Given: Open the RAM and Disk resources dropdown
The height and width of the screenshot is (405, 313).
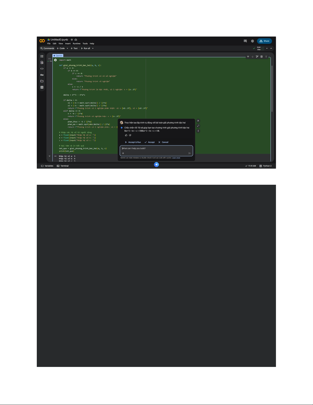Looking at the screenshot, I should coord(267,48).
